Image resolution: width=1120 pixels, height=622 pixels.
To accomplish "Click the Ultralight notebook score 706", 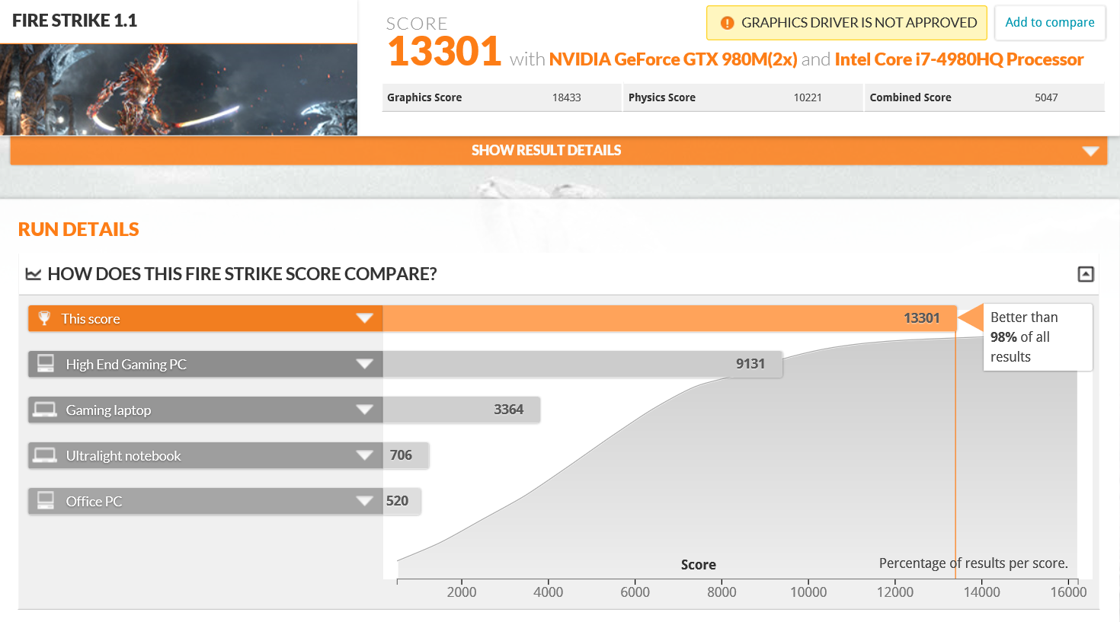I will (401, 455).
